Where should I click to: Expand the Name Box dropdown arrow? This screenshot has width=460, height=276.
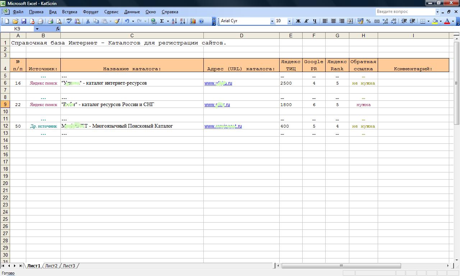tap(37, 29)
